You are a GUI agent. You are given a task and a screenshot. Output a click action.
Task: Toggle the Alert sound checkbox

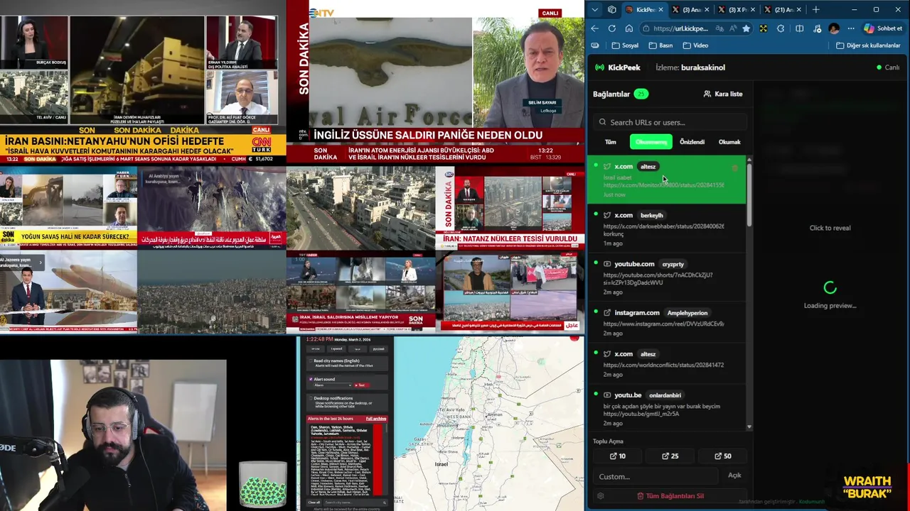(310, 380)
